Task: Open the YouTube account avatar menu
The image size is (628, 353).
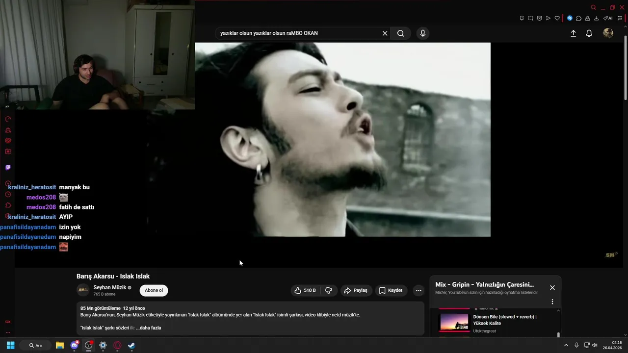Action: coord(608,33)
